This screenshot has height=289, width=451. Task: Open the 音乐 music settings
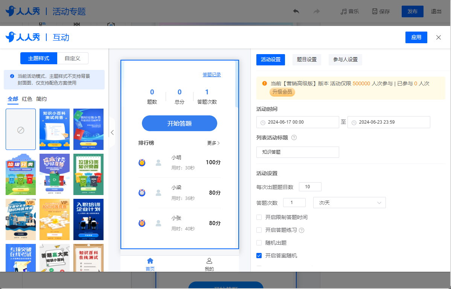click(349, 11)
